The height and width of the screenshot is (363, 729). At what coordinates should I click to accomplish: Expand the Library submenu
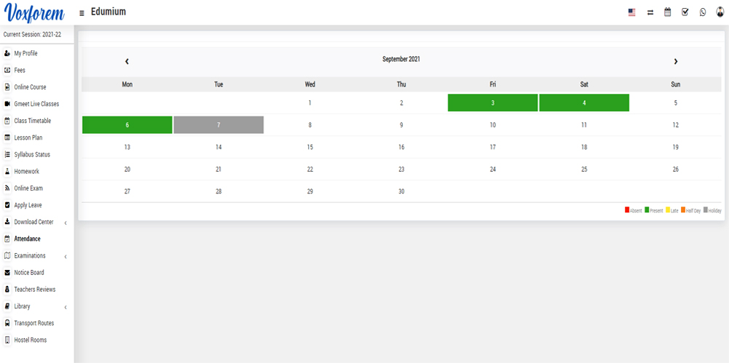[x=66, y=307]
